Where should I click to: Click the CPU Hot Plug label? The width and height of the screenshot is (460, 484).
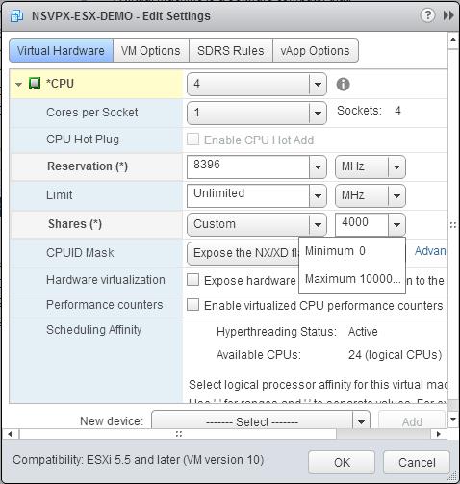click(83, 140)
